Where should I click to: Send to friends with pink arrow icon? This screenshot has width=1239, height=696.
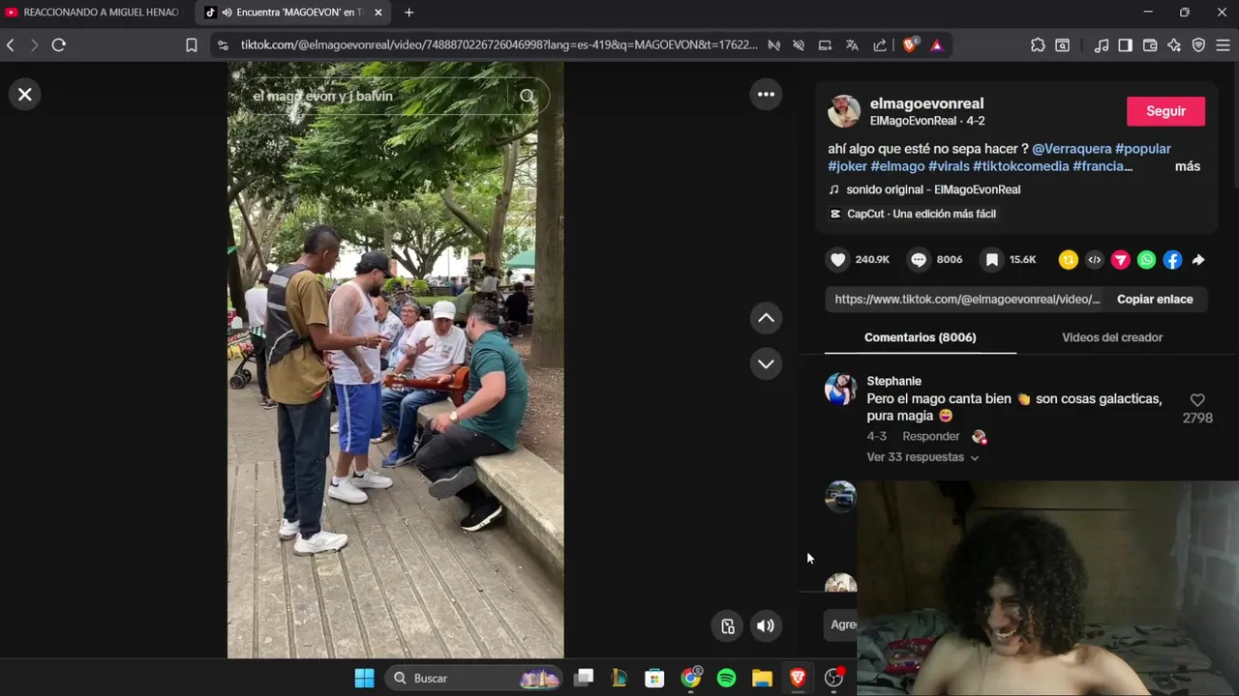[1120, 259]
